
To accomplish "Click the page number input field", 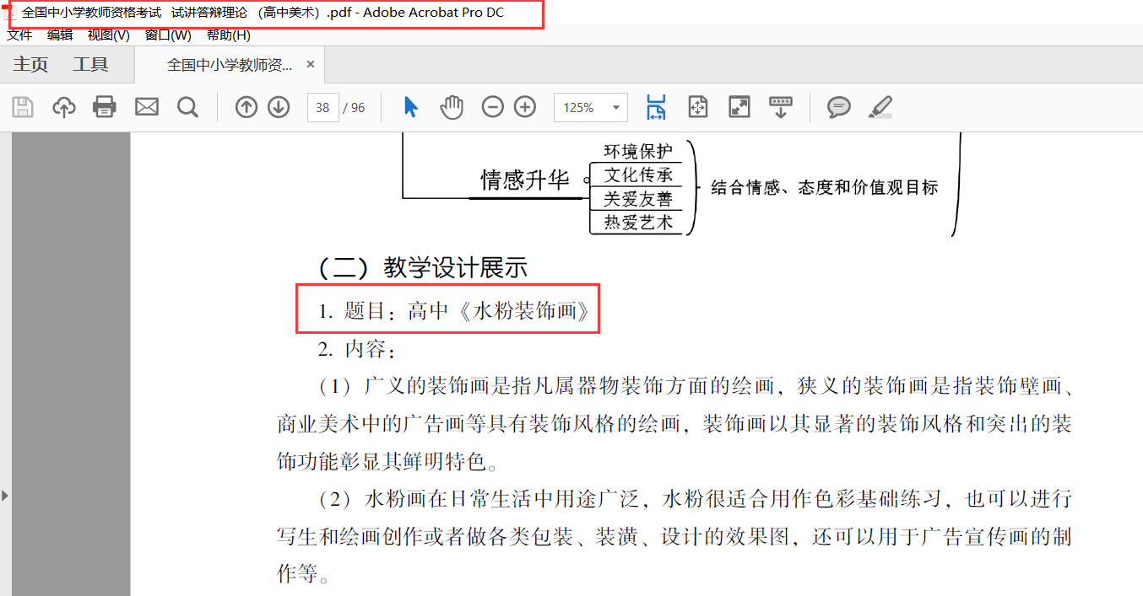I will pos(322,108).
